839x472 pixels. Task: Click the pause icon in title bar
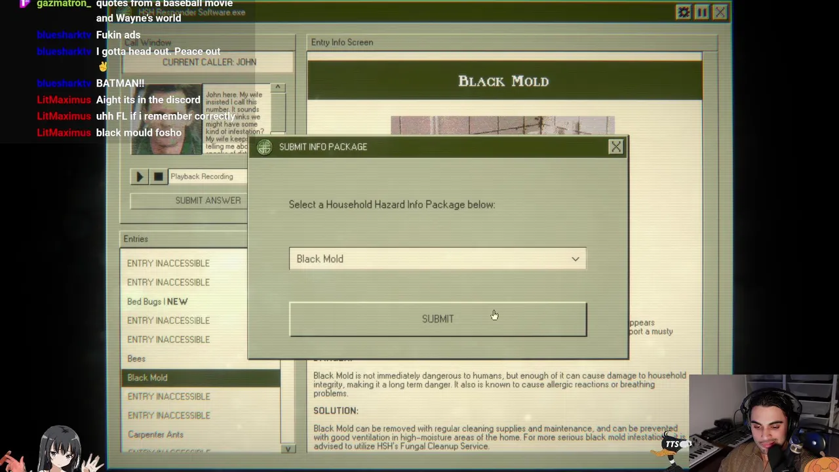(x=702, y=12)
